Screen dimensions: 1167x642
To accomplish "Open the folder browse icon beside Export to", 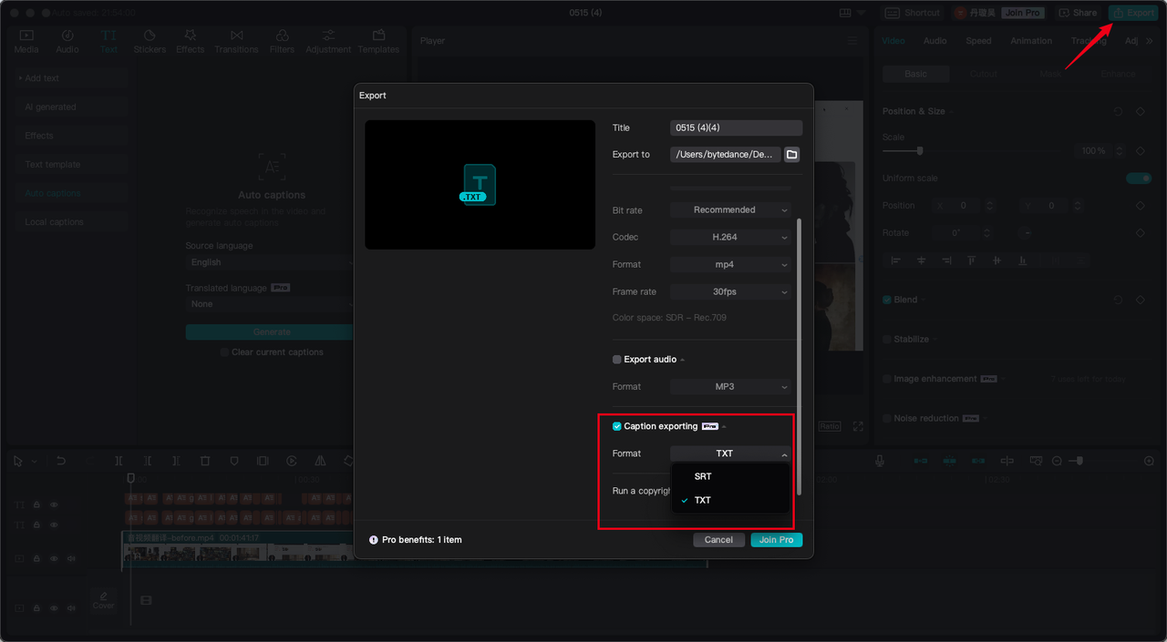I will tap(791, 155).
